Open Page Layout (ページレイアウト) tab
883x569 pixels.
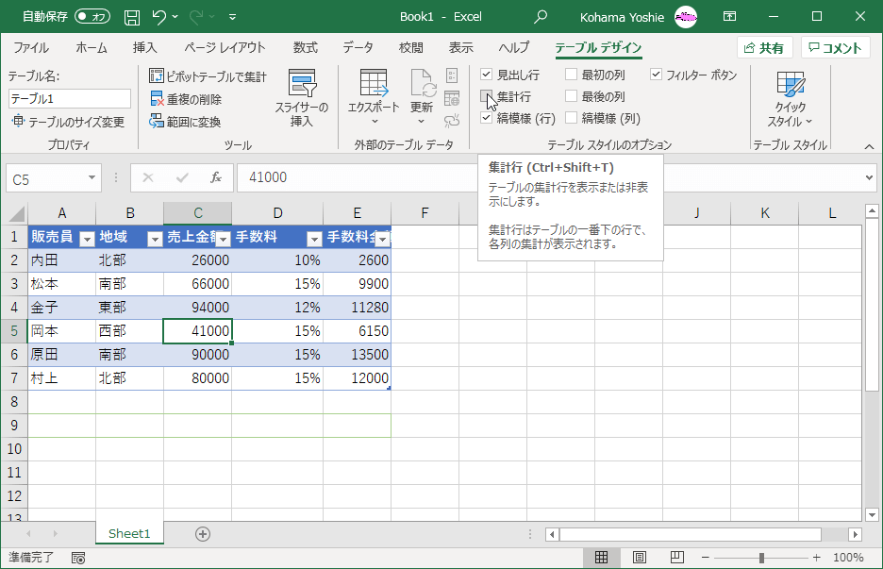[x=225, y=48]
